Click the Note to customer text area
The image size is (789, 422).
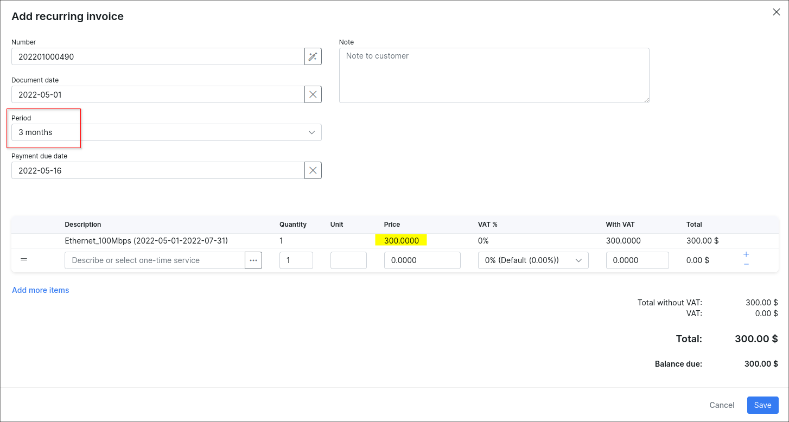(494, 75)
